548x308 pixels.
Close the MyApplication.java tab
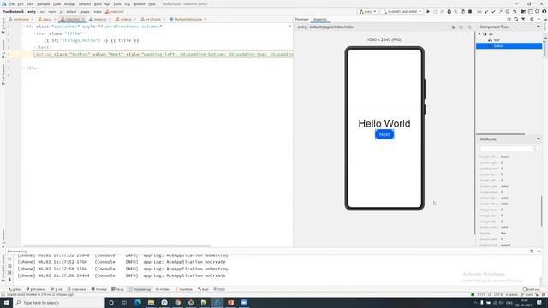click(205, 19)
